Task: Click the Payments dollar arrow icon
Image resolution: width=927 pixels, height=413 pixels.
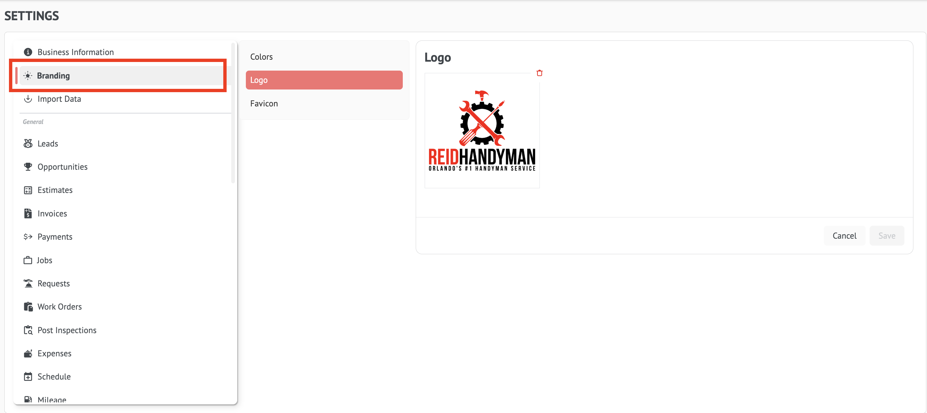Action: point(28,237)
